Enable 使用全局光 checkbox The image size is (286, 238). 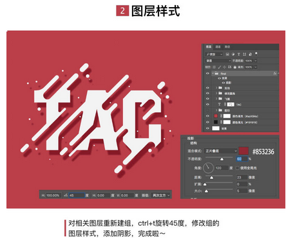tap(238, 168)
